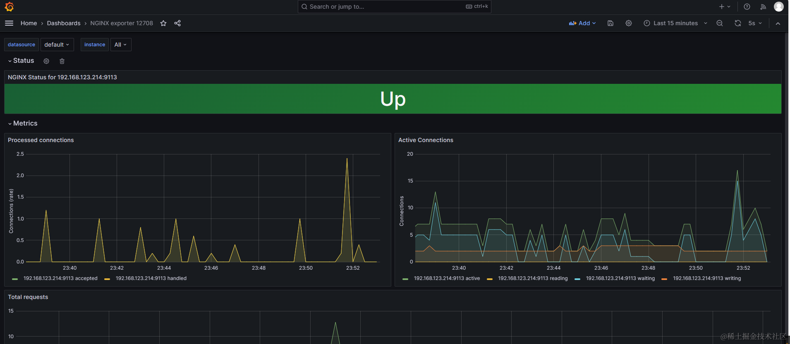Go to Home breadcrumb

[29, 23]
